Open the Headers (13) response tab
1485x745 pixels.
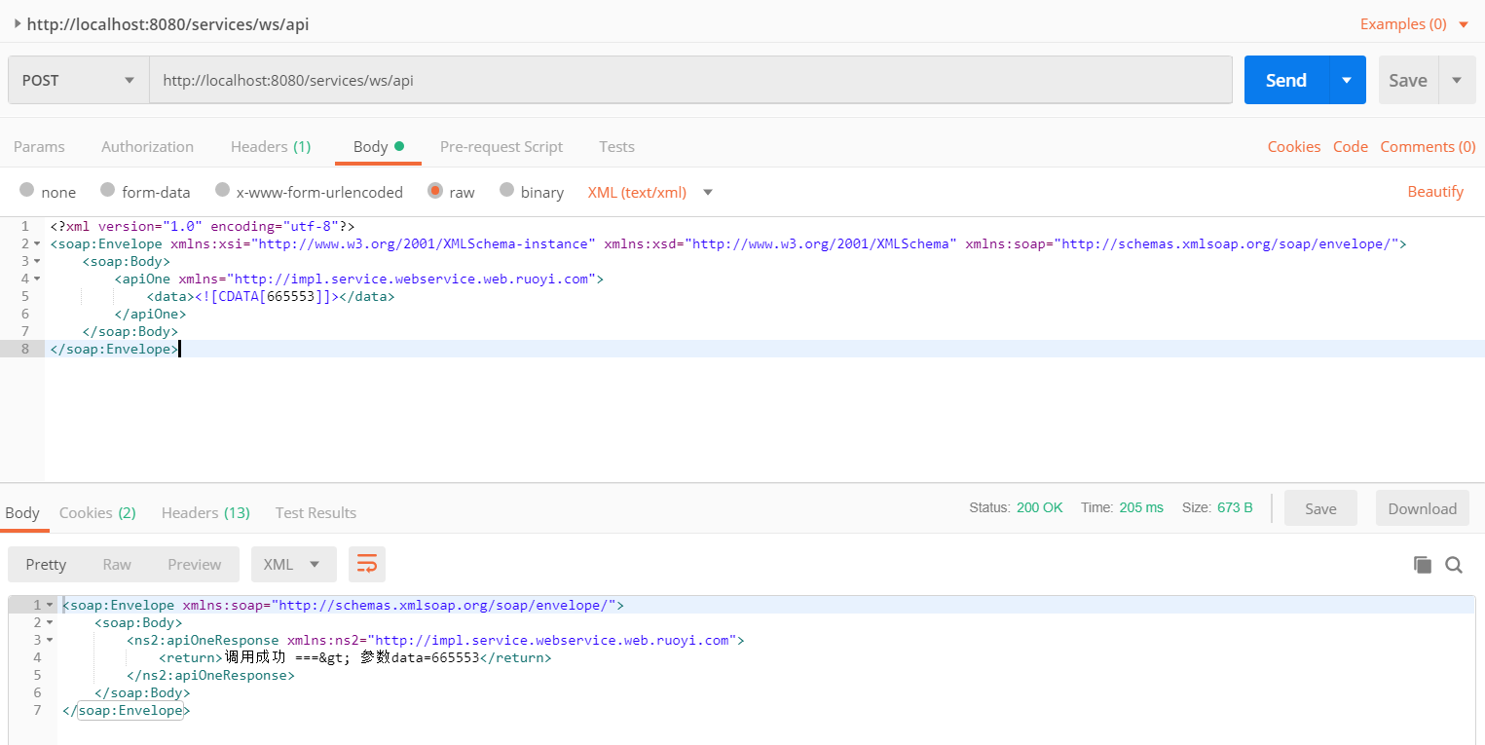204,512
